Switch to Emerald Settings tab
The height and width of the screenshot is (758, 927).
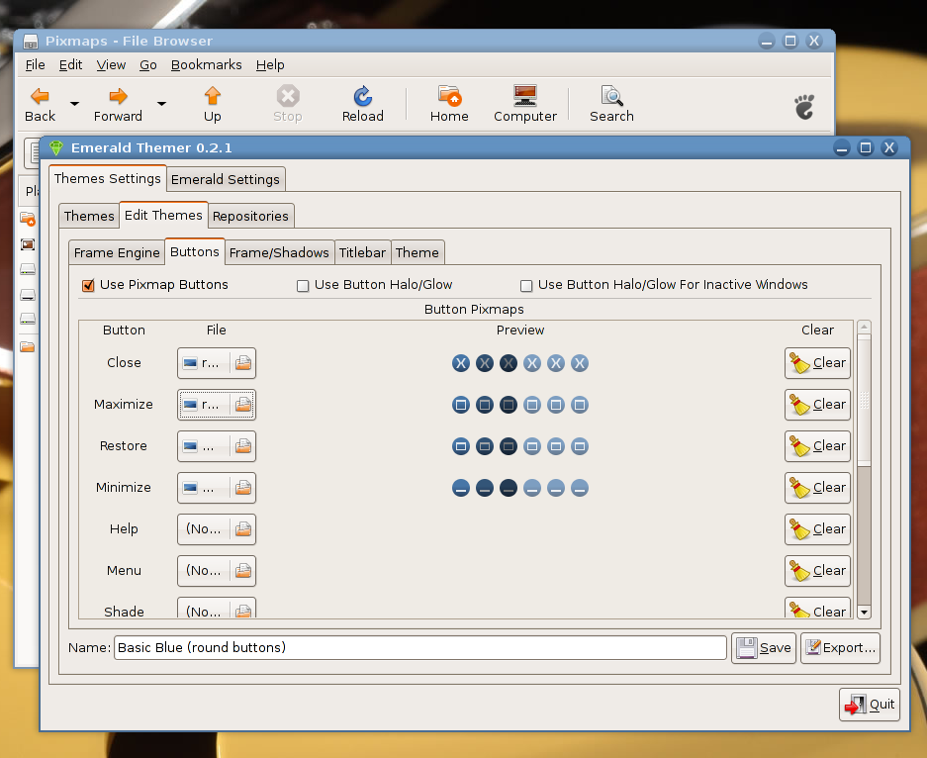point(226,179)
